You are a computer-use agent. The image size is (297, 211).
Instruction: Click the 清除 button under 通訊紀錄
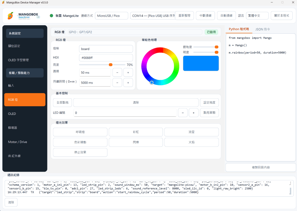pos(11,202)
